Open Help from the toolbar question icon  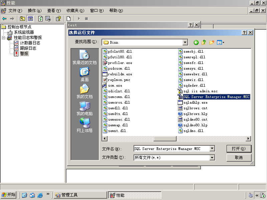pyautogui.click(x=58, y=19)
